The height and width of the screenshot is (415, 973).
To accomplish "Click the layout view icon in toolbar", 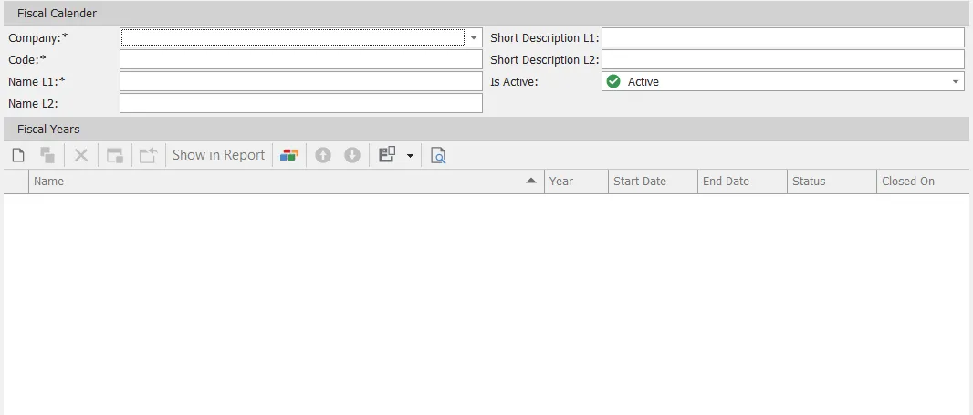I will tap(387, 155).
